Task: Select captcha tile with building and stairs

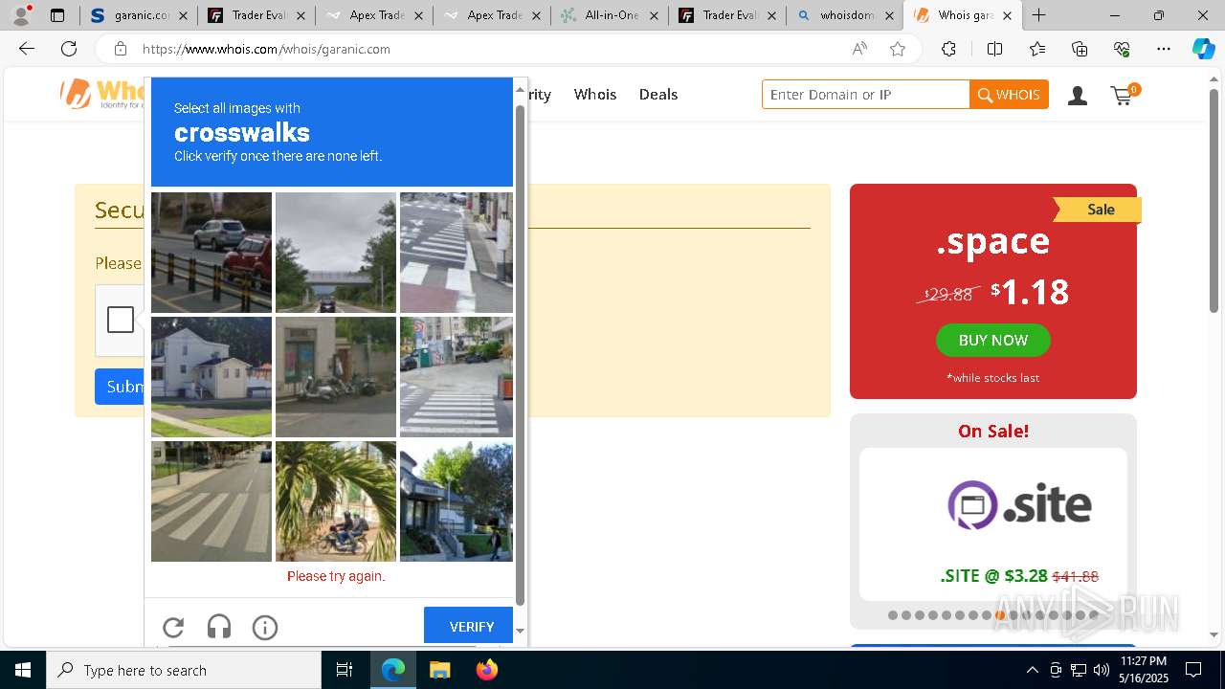Action: (x=457, y=501)
